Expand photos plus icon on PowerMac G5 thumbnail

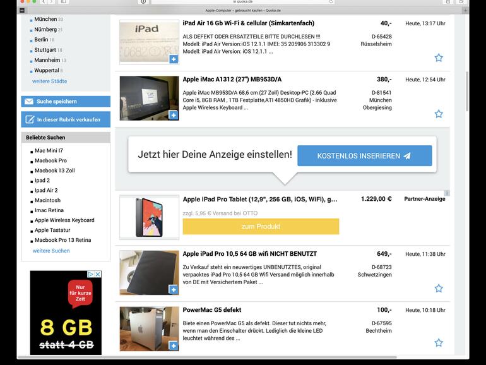[174, 345]
